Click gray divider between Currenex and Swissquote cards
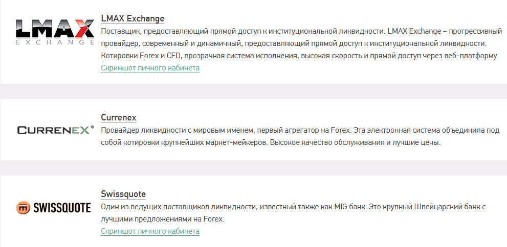 (254, 168)
